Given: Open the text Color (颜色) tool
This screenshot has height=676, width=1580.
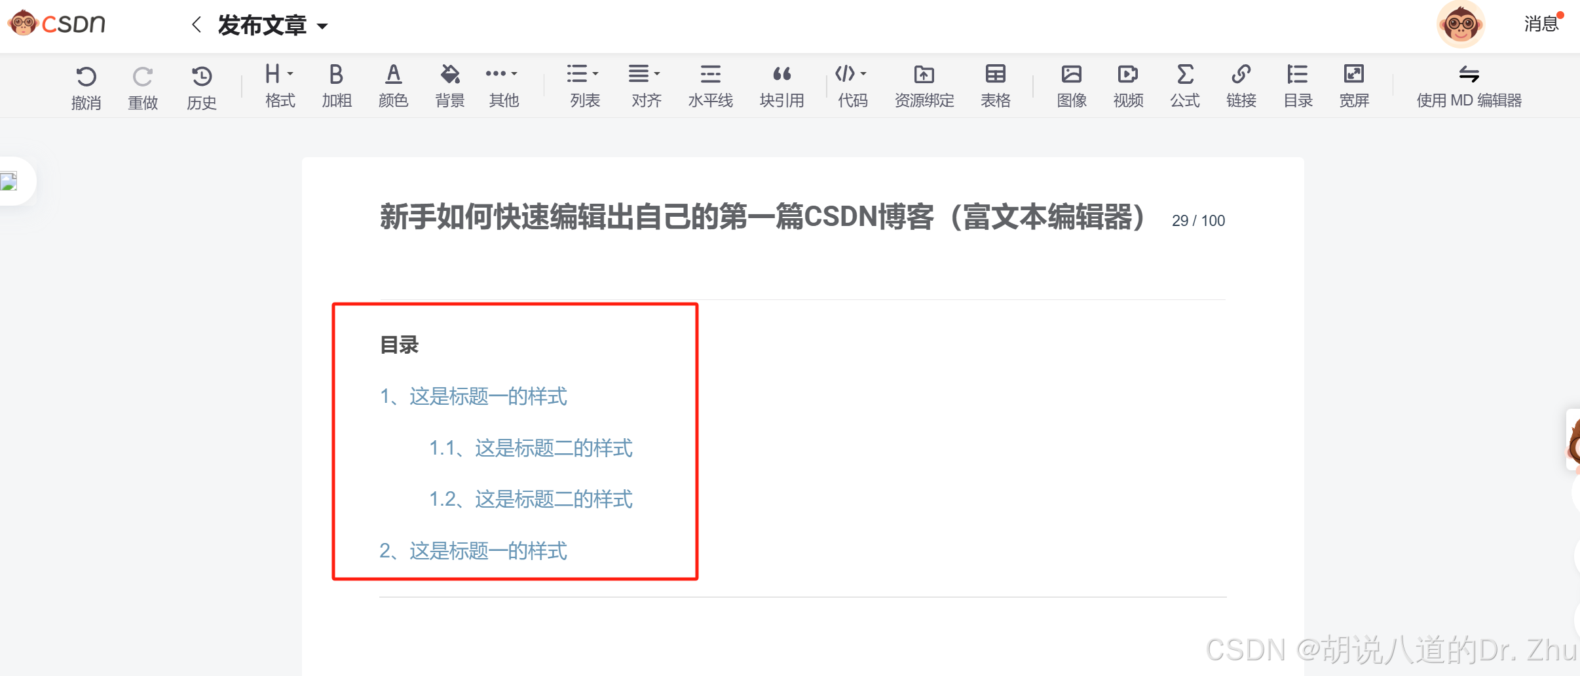Looking at the screenshot, I should (394, 86).
